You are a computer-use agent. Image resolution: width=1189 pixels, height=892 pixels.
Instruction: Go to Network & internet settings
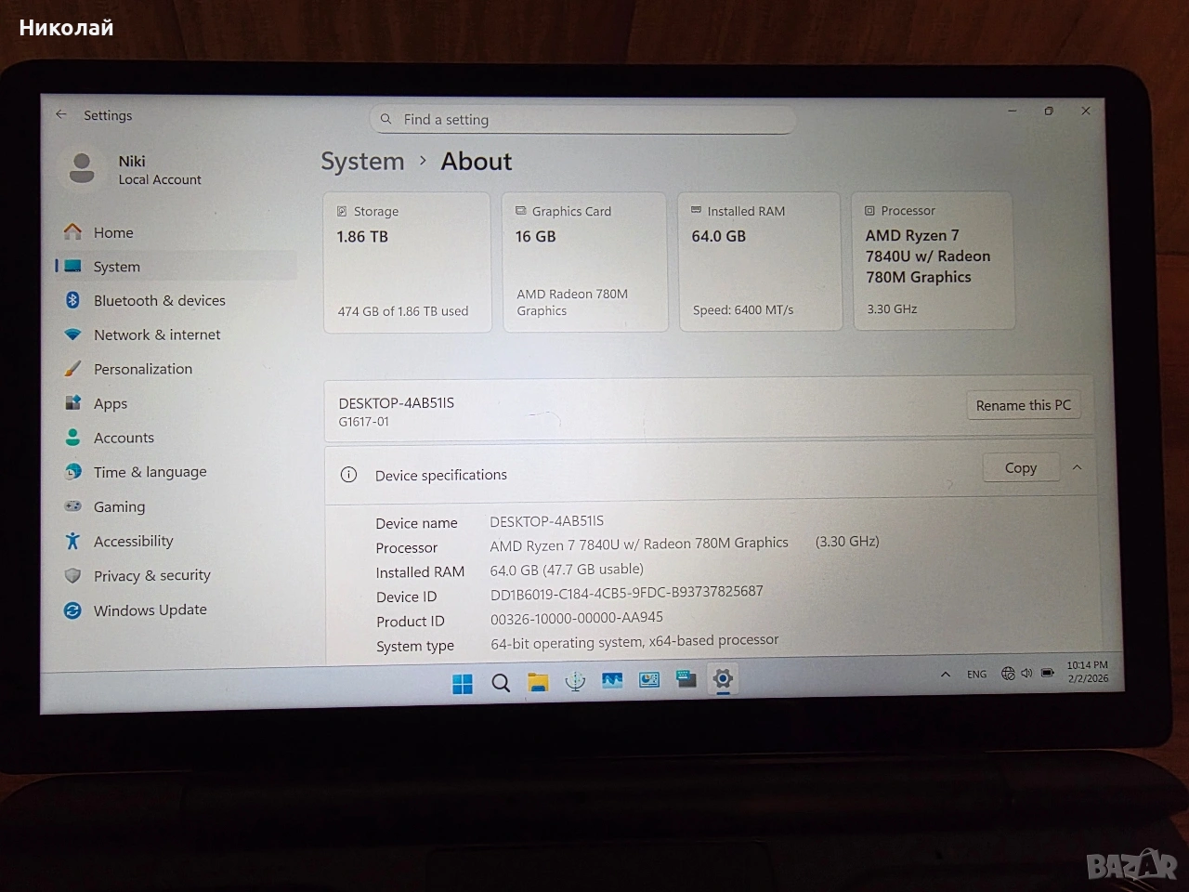pos(157,334)
